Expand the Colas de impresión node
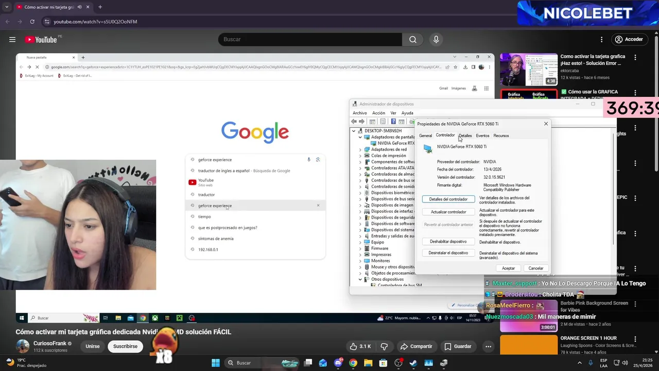Screen dimensions: 659x371 tap(360, 156)
